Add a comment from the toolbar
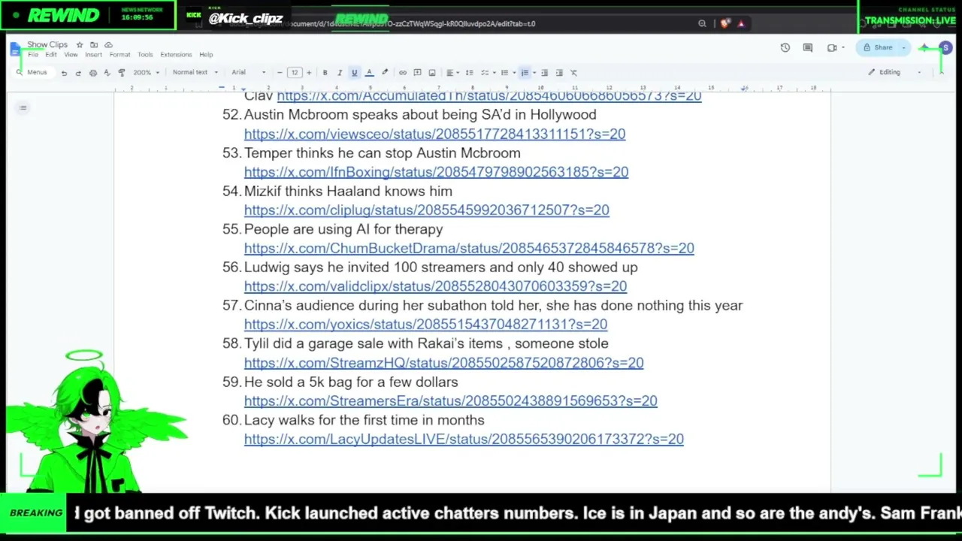This screenshot has width=962, height=541. tap(417, 73)
